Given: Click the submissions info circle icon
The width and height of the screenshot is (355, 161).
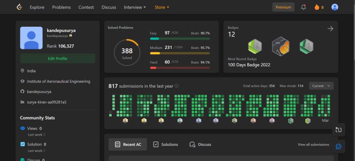Looking at the screenshot, I should (177, 86).
